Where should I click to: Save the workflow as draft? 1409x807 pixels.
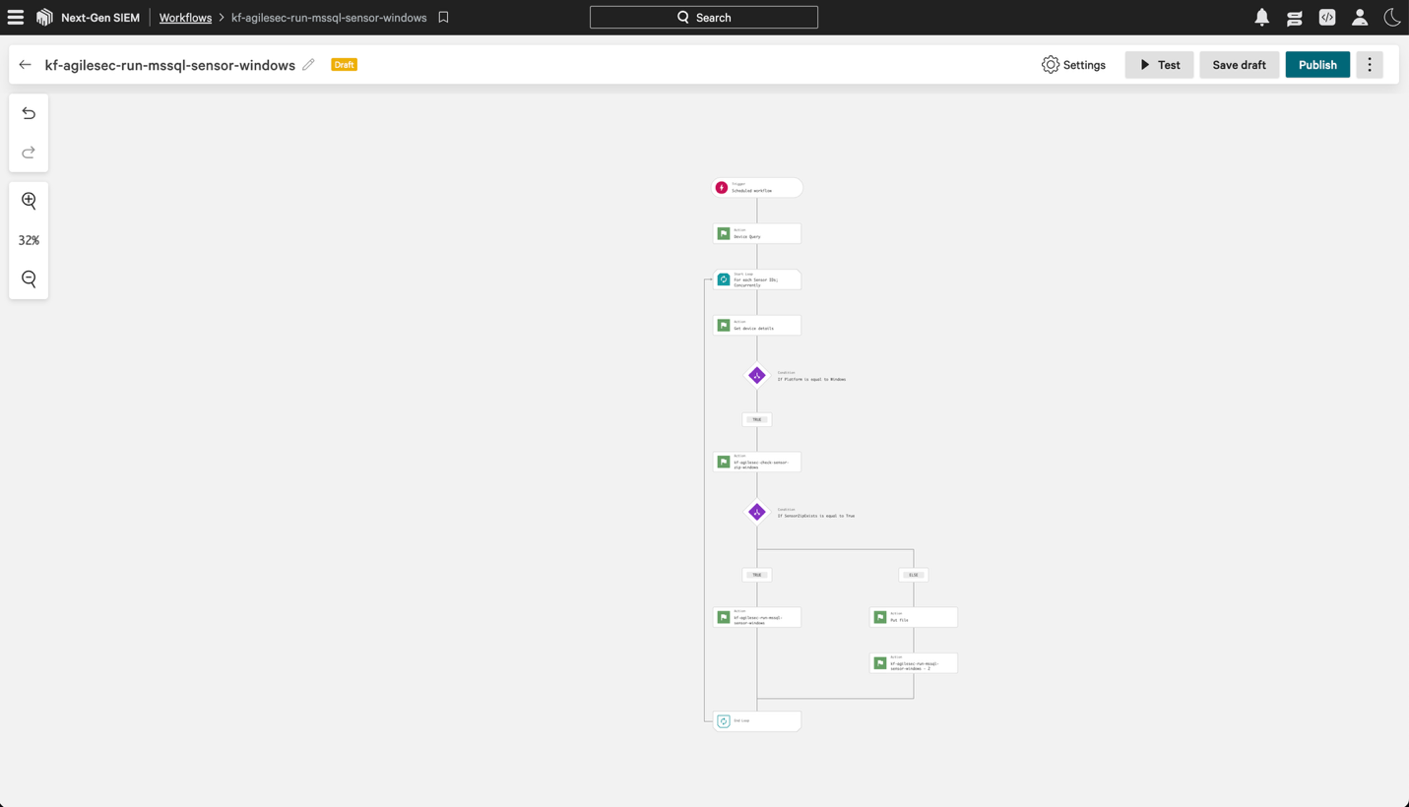(1239, 64)
